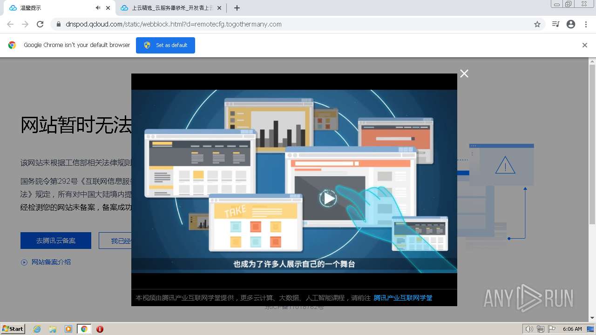Click the address bar URL
Screen dimensions: 596x335
[x=174, y=24]
